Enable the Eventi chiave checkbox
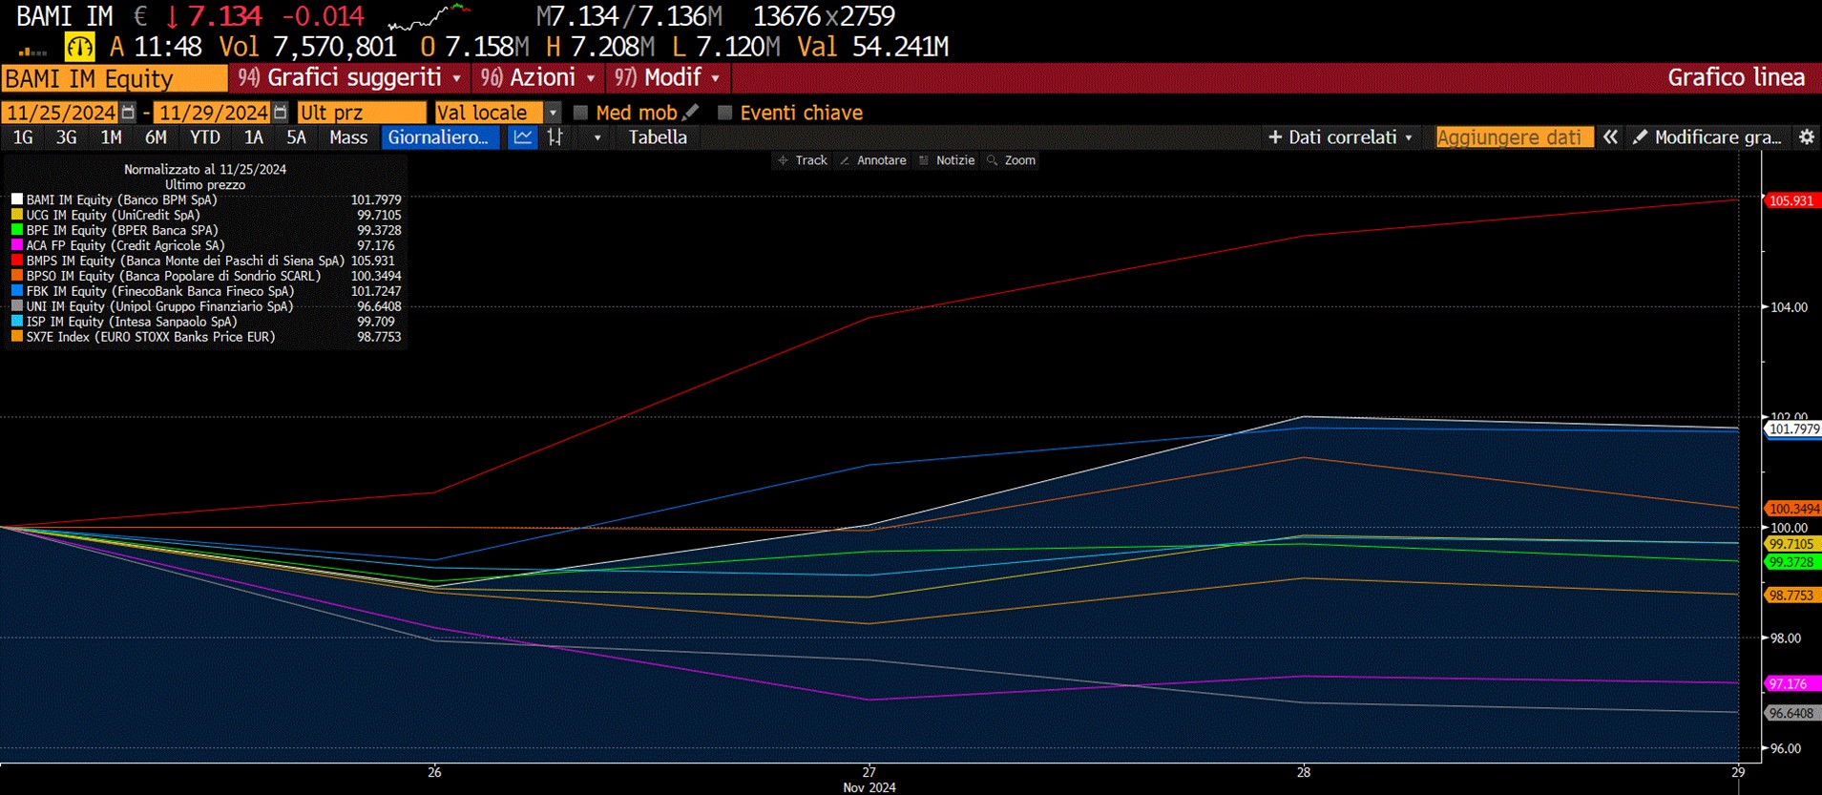Image resolution: width=1822 pixels, height=795 pixels. [x=724, y=113]
